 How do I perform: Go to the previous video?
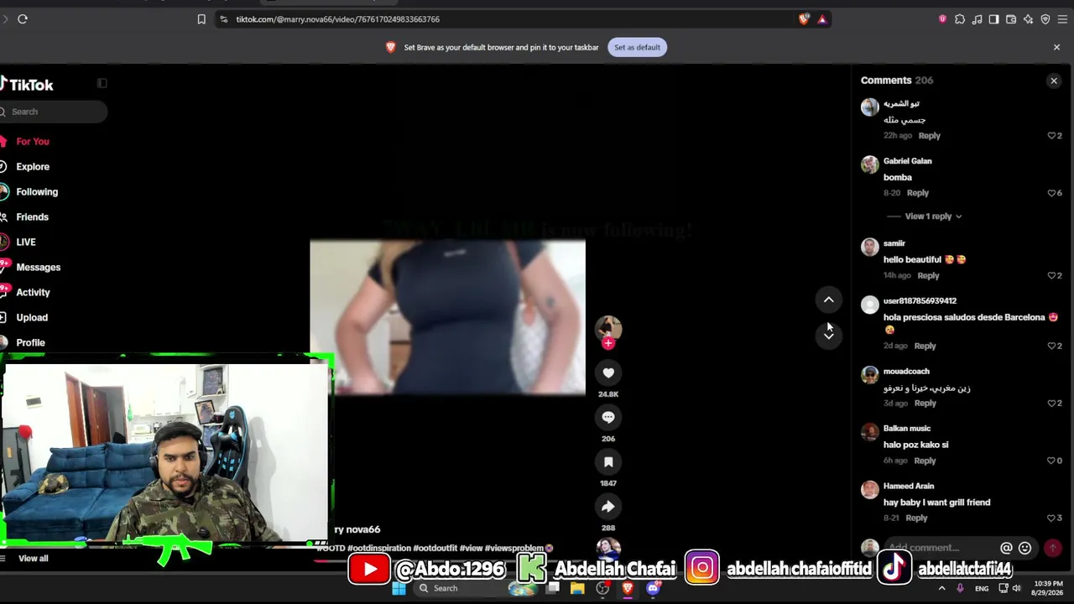828,299
